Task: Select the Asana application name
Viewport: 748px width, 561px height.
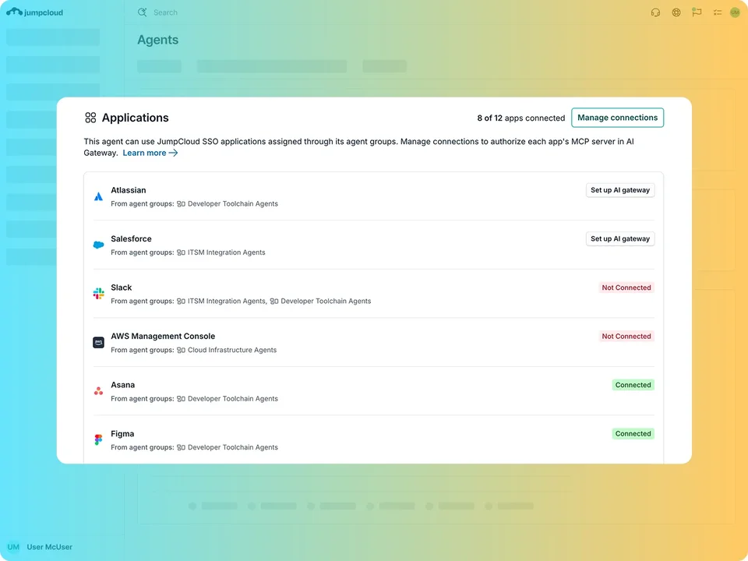Action: coord(122,384)
